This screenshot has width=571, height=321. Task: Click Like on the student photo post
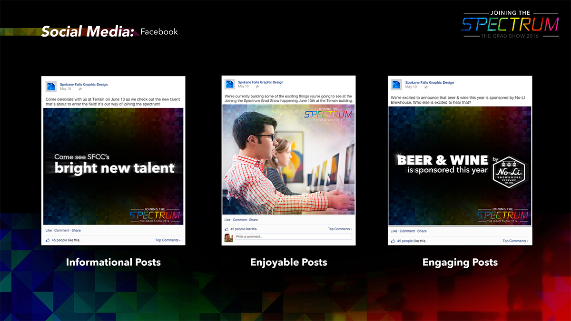click(227, 220)
